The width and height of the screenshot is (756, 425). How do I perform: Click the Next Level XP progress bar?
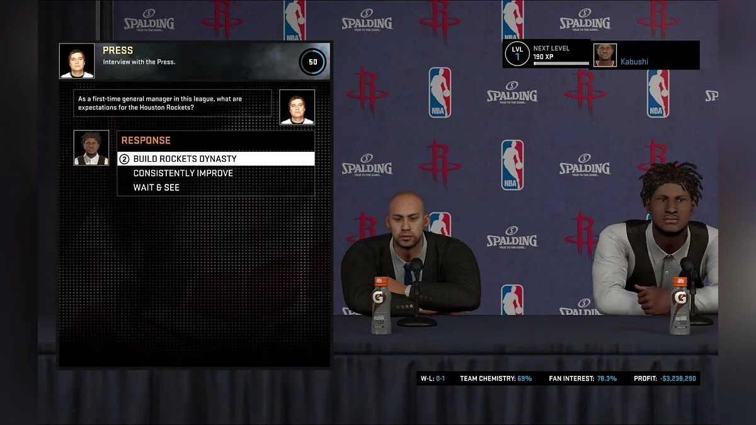click(561, 64)
